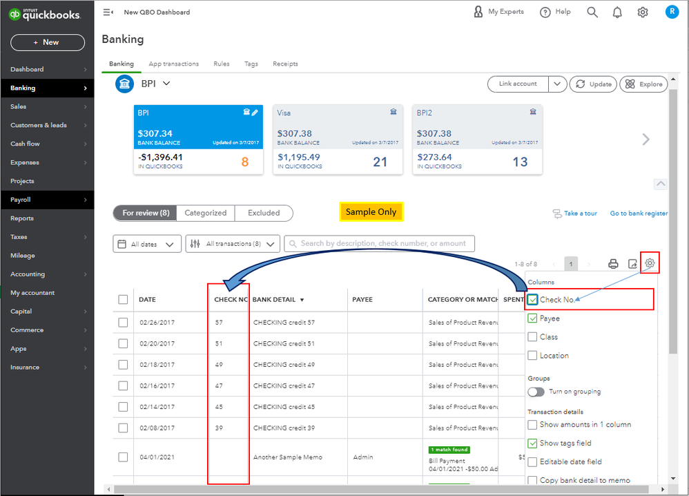The width and height of the screenshot is (689, 496).
Task: Click the Explore atom icon
Action: (630, 84)
